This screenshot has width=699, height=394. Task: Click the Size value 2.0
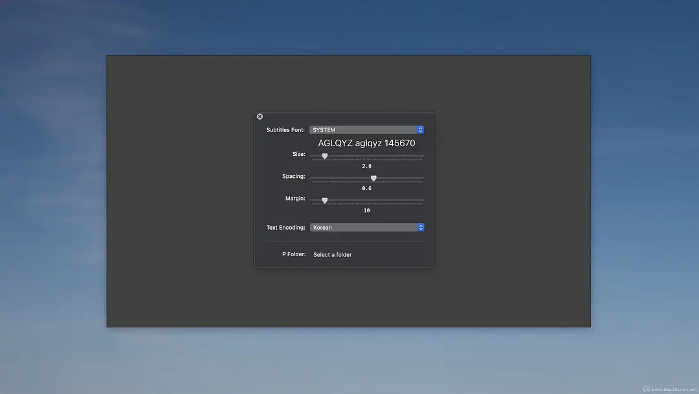point(366,166)
